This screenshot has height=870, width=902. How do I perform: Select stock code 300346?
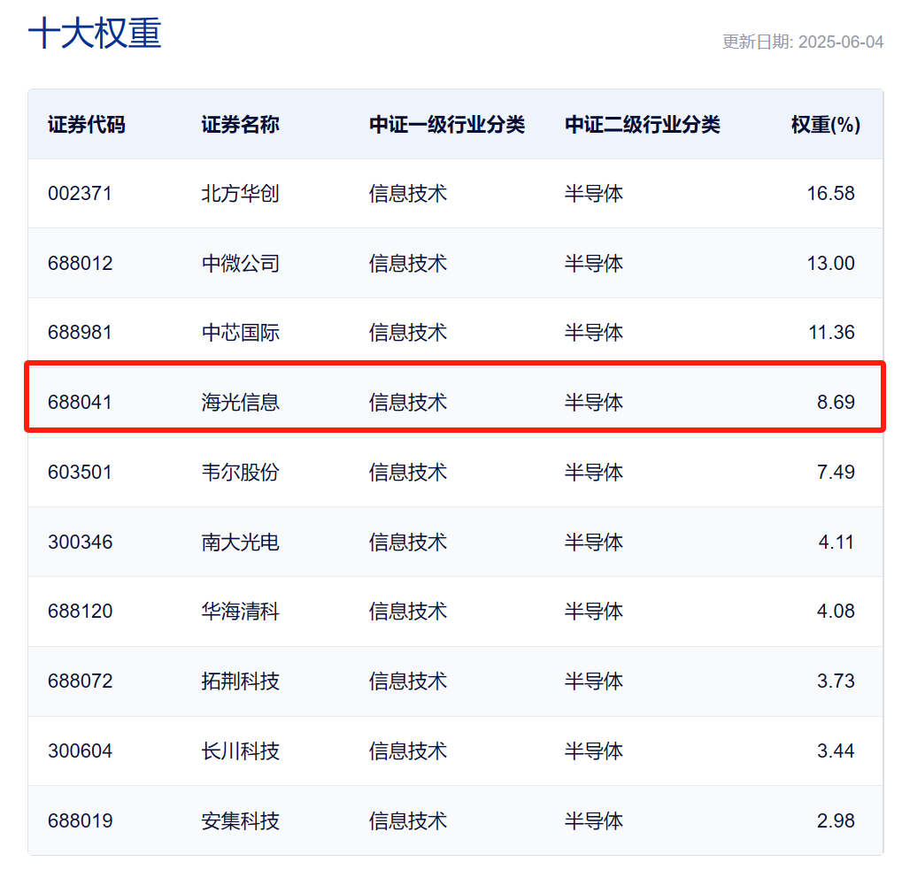(80, 543)
